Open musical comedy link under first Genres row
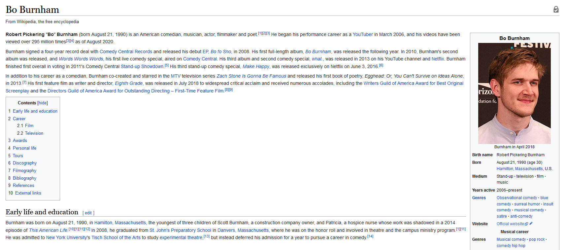 (529, 210)
